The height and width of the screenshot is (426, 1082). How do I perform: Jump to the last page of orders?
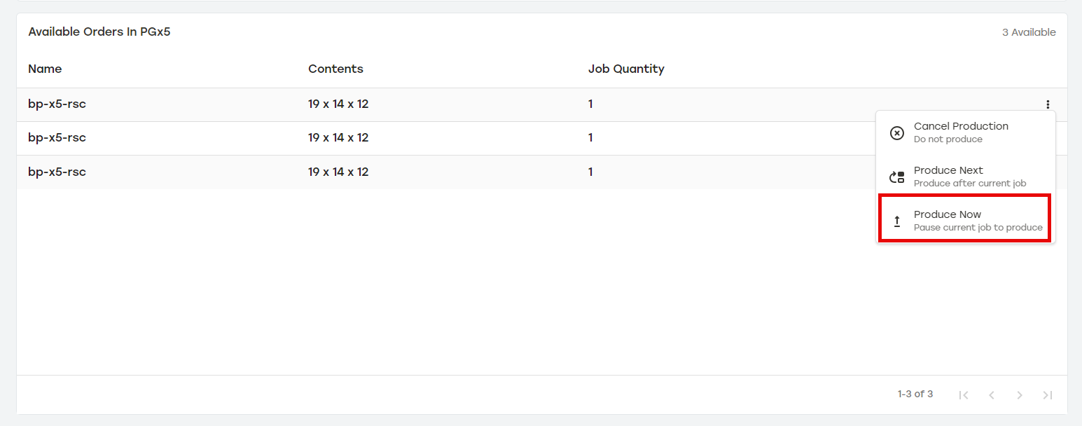coord(1048,395)
